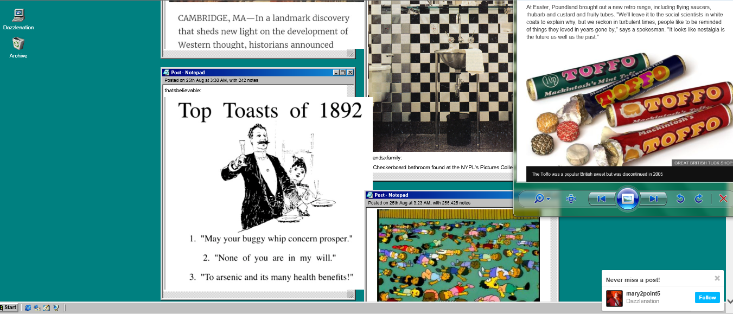The image size is (733, 314).
Task: Launch Internet Explorer from quick launch
Action: (28, 307)
